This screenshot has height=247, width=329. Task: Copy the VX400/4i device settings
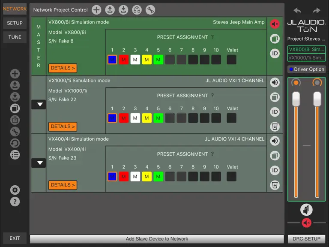275,156
